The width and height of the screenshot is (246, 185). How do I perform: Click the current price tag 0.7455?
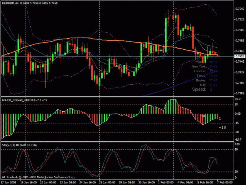pyautogui.click(x=240, y=56)
